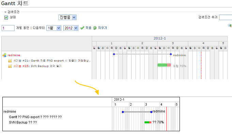Click the green reload clear icon

(95, 28)
